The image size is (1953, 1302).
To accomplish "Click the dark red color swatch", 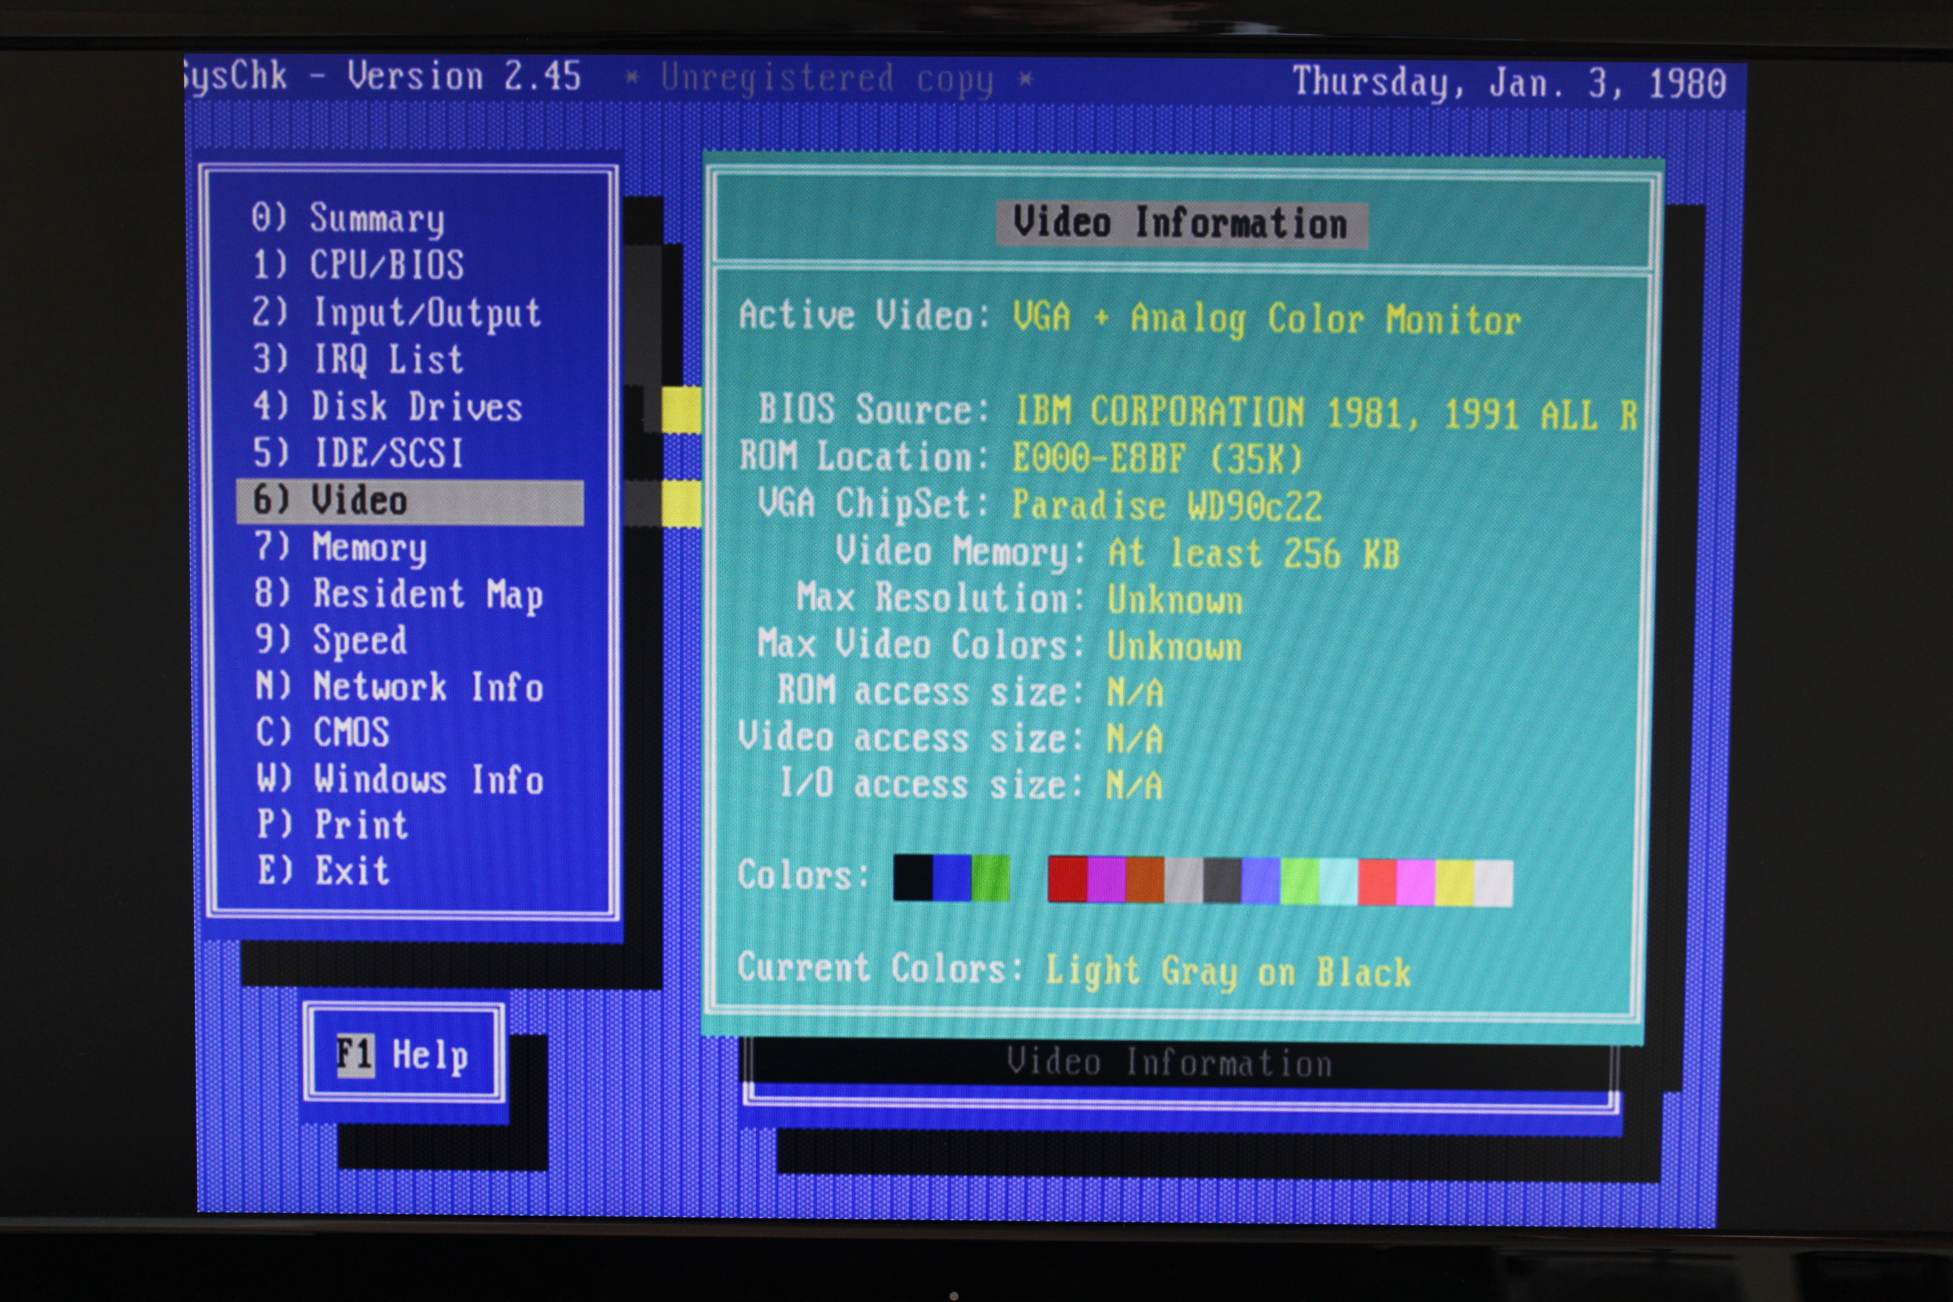I will coord(1068,879).
